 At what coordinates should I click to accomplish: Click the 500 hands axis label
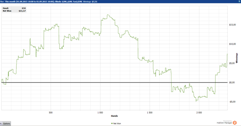(51, 113)
